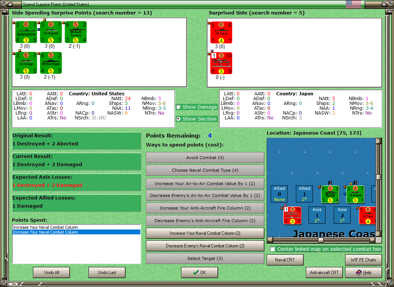This screenshot has height=287, width=394.
Task: Open Help with the book button
Action: [364, 273]
